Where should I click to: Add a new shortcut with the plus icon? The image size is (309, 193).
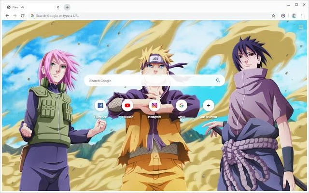[x=209, y=105]
